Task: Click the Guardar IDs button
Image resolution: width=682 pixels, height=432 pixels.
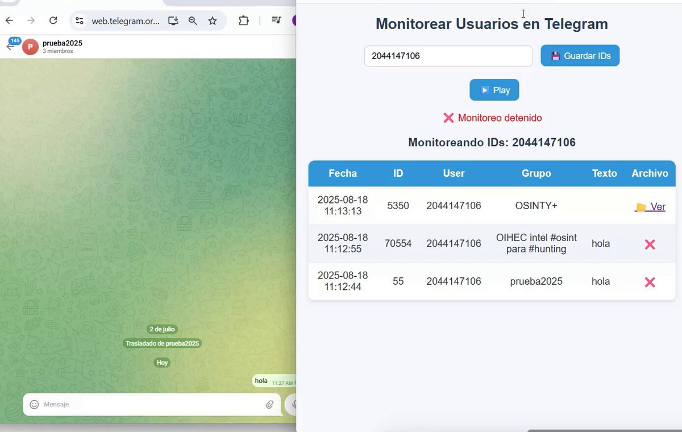Action: 580,56
